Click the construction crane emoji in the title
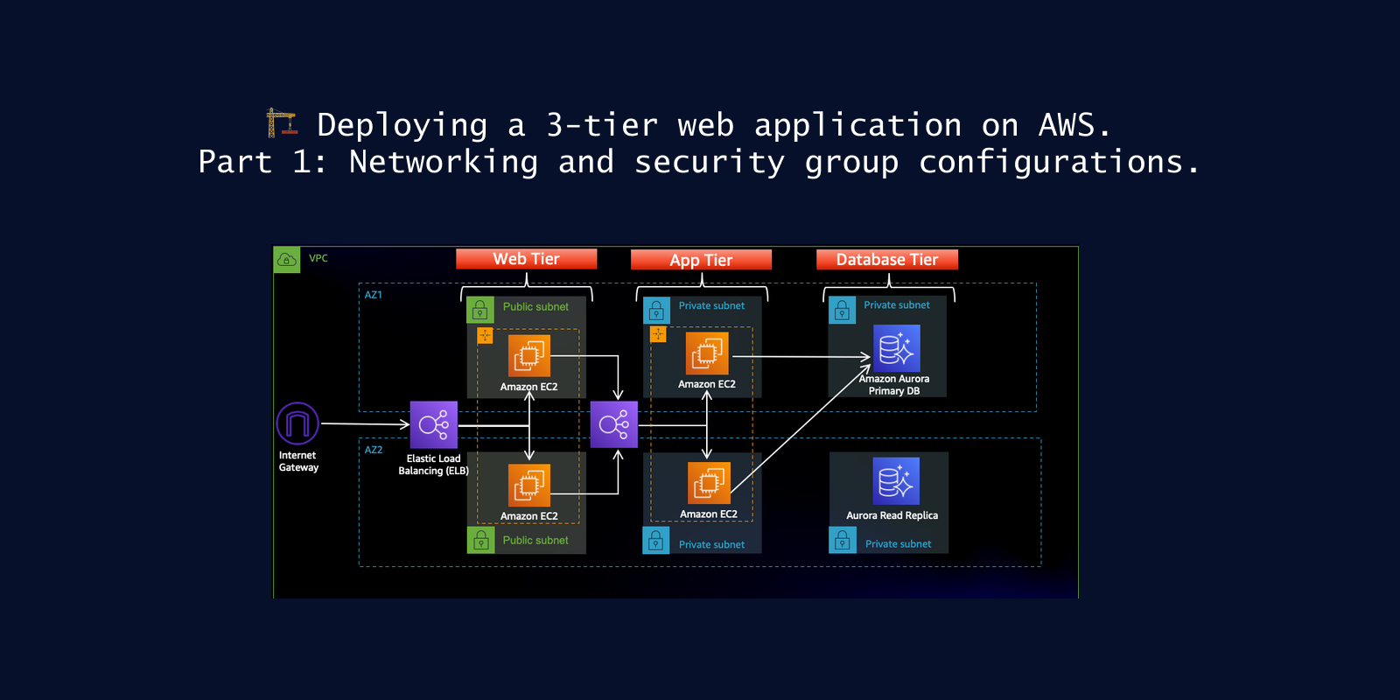This screenshot has height=700, width=1400. click(282, 123)
